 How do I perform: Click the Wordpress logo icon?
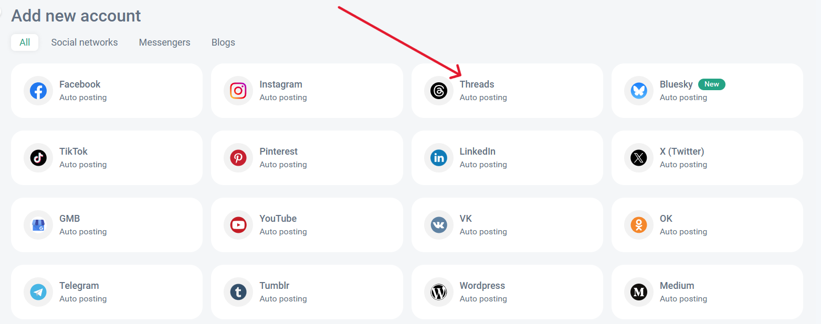point(438,292)
